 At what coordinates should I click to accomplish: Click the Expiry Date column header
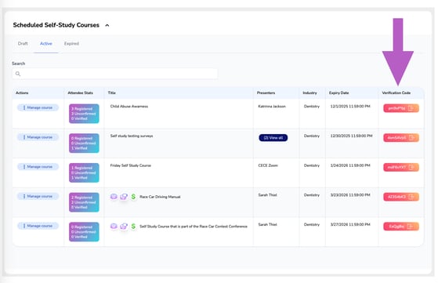tap(338, 93)
